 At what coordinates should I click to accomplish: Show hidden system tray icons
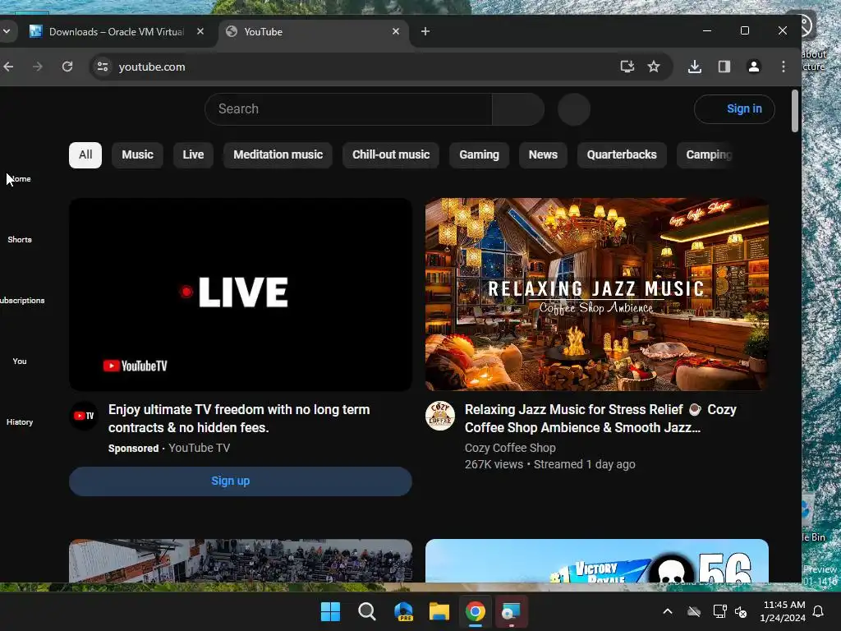tap(668, 611)
